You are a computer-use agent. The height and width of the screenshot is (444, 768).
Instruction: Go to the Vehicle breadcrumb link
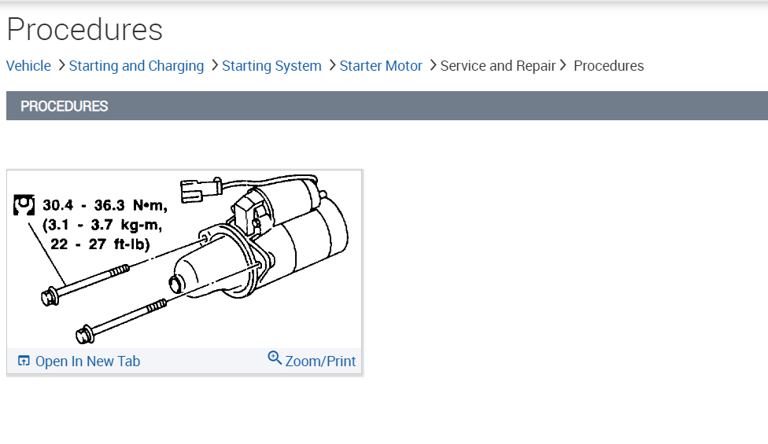tap(28, 66)
